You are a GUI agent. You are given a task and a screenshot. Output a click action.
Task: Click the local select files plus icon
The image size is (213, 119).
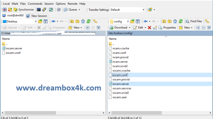click(x=88, y=27)
